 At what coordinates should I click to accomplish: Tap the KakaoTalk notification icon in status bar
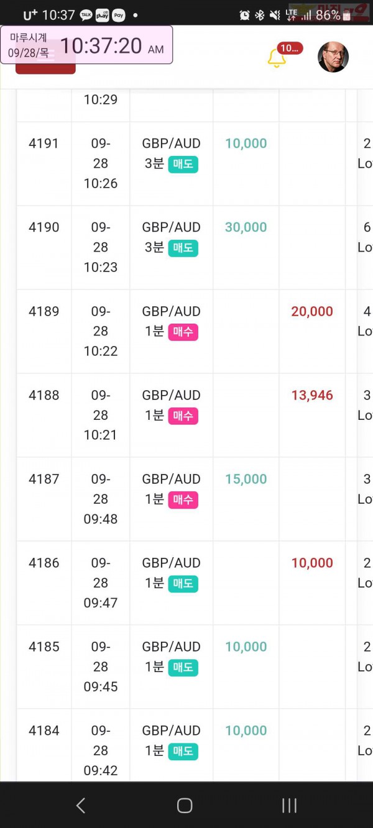point(86,15)
